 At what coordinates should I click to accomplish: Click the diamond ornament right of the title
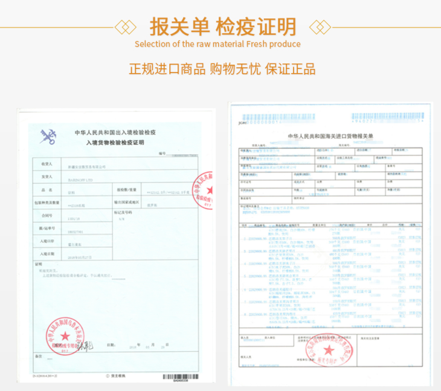318,27
